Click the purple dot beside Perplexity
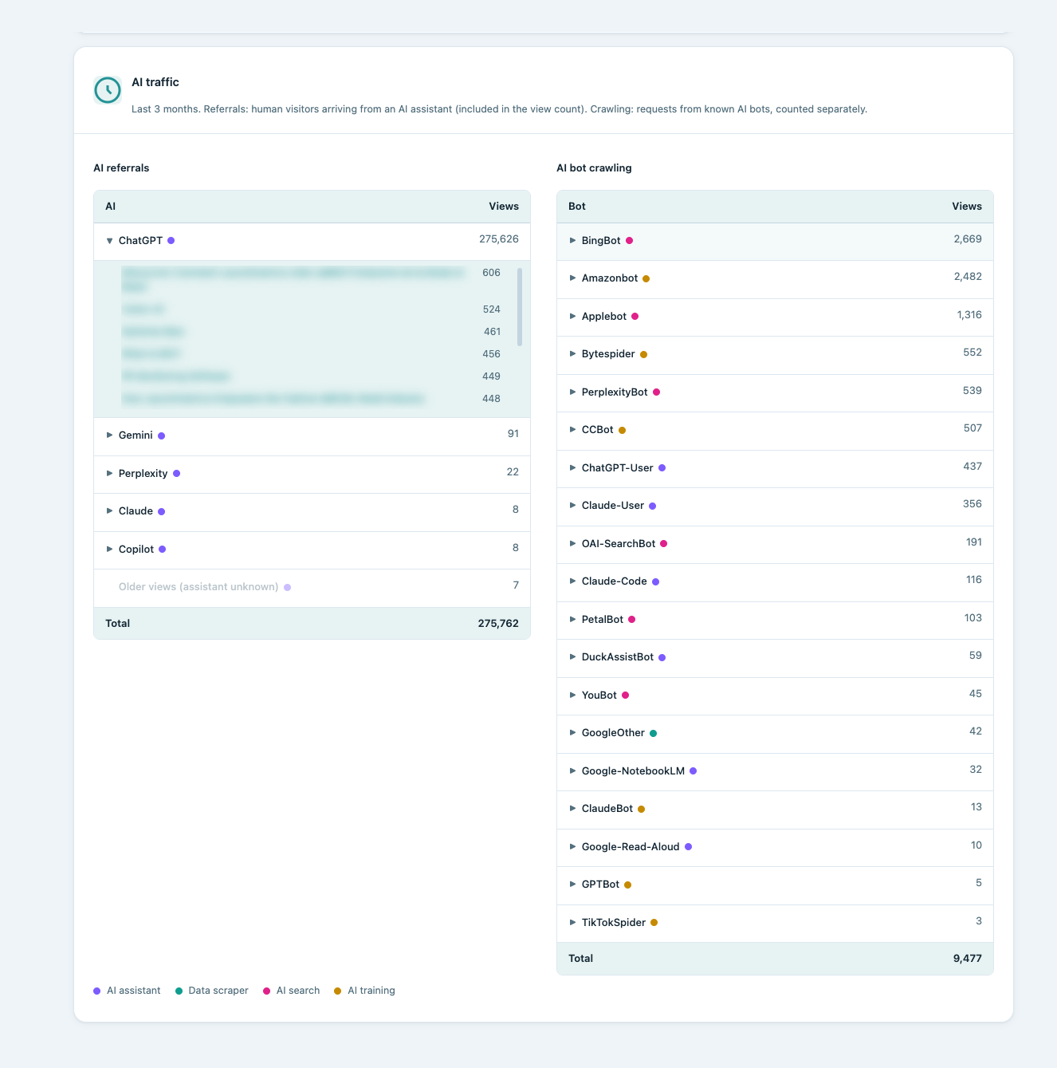The width and height of the screenshot is (1057, 1068). coord(176,474)
